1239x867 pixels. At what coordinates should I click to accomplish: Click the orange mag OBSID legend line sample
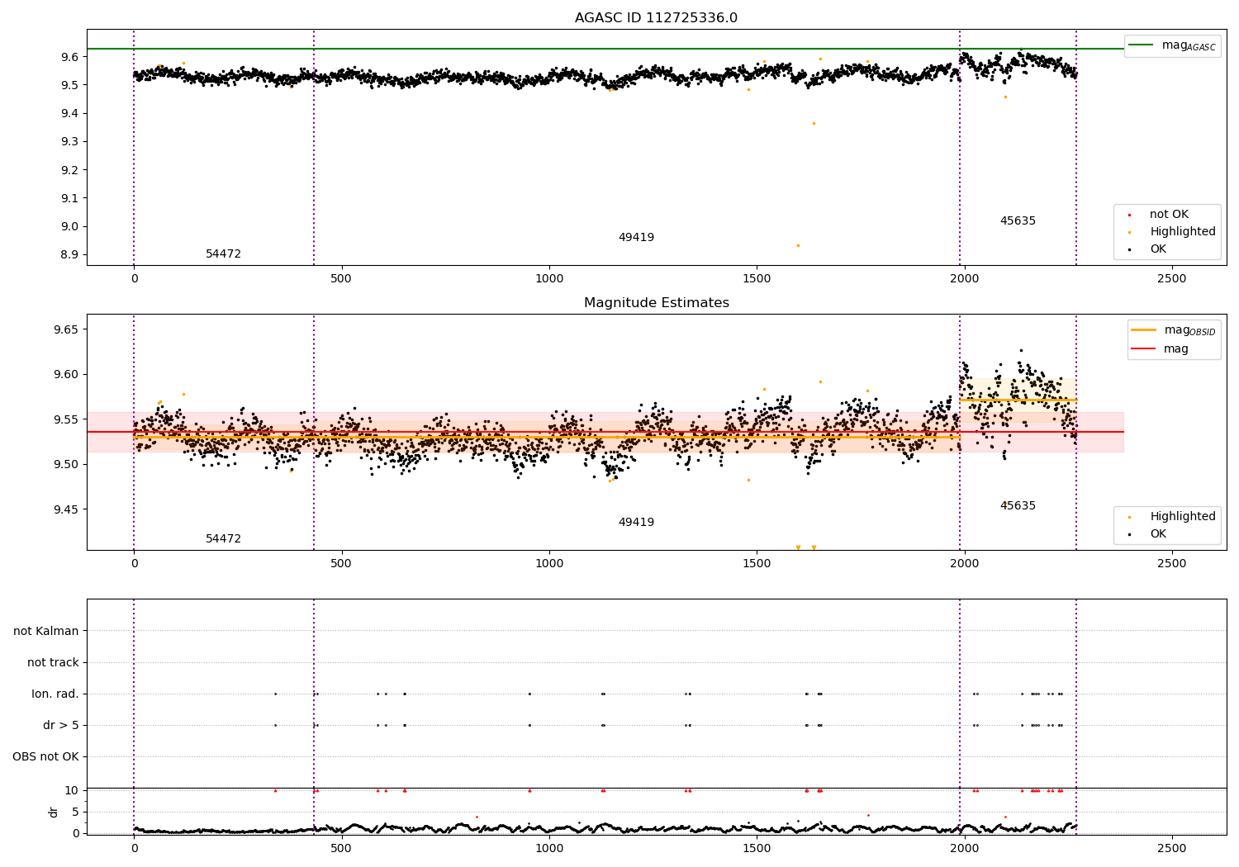point(1144,329)
